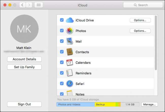Click Set Up Family button
The image size is (165, 112).
[x=24, y=67]
